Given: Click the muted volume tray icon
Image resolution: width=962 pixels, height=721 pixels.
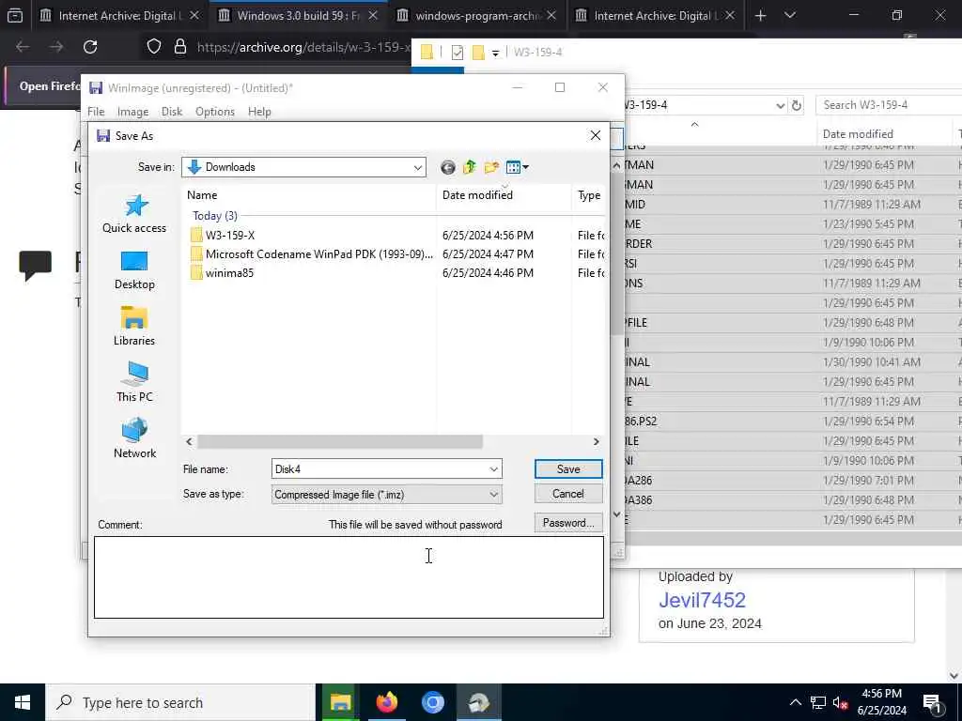Looking at the screenshot, I should tap(841, 702).
